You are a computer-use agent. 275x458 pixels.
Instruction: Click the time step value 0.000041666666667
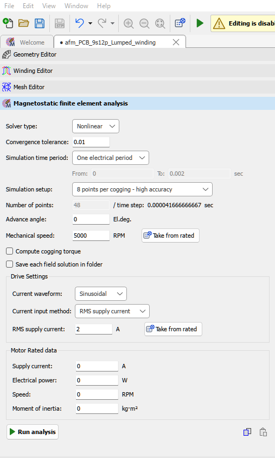[x=174, y=205]
